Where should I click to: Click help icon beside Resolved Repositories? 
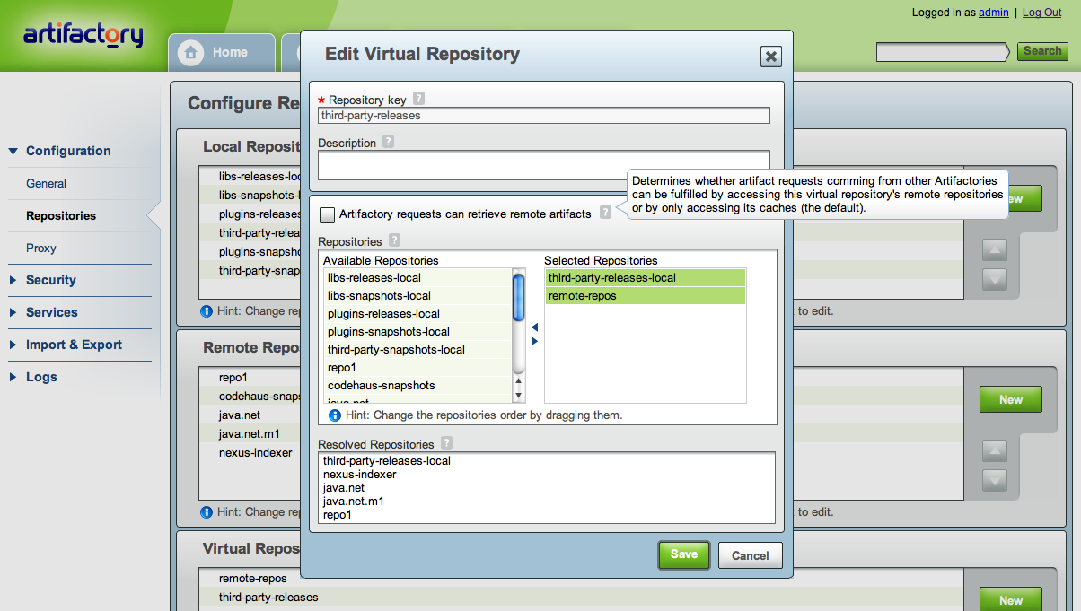click(446, 443)
